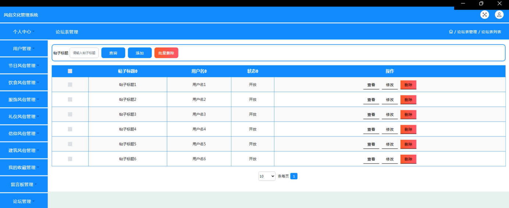
Task: Open the user profile avatar icon
Action: coord(499,15)
